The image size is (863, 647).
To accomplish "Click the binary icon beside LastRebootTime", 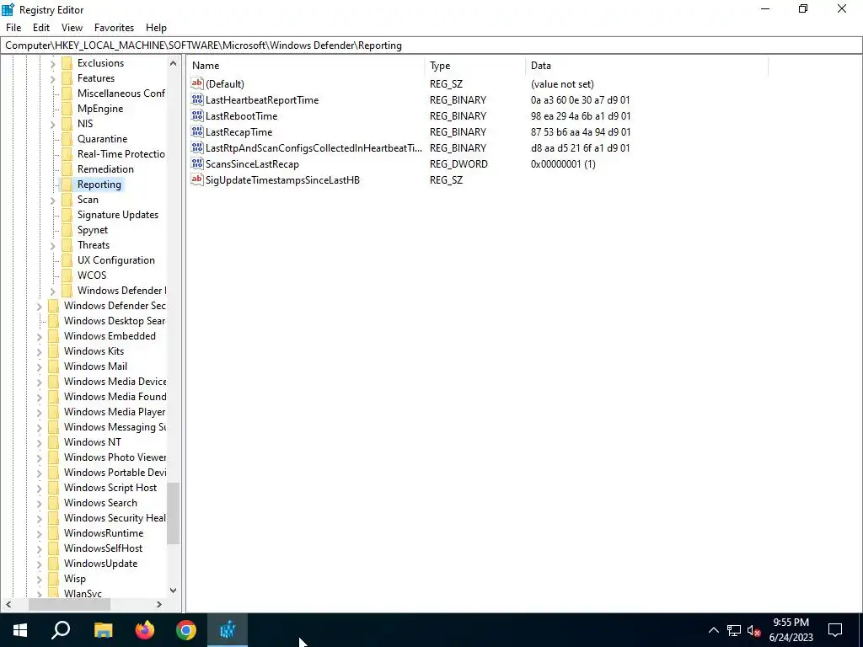I will (197, 115).
